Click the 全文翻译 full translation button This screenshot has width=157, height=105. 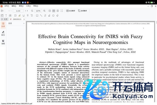click(71, 11)
